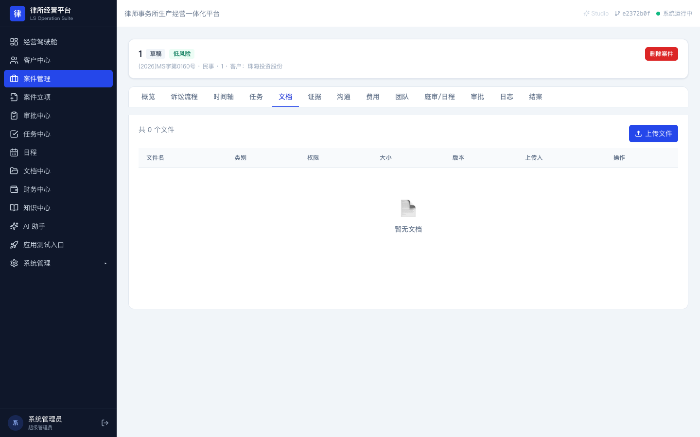
Task: Open the 沟通 tab
Action: coord(344,97)
